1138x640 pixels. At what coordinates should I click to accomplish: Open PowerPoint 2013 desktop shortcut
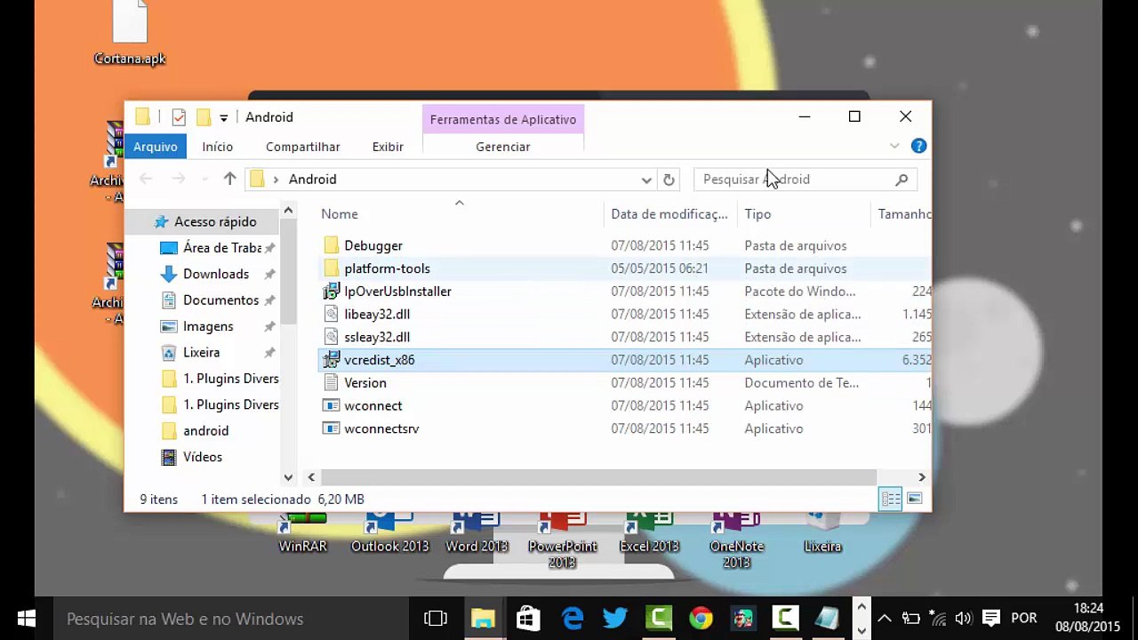click(x=562, y=540)
